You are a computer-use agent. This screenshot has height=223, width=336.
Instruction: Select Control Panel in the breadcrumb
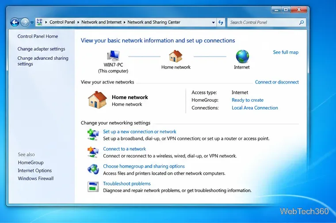(x=62, y=22)
